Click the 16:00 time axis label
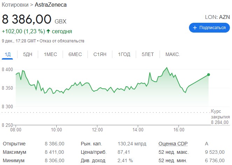The image size is (232, 165). pos(179,130)
